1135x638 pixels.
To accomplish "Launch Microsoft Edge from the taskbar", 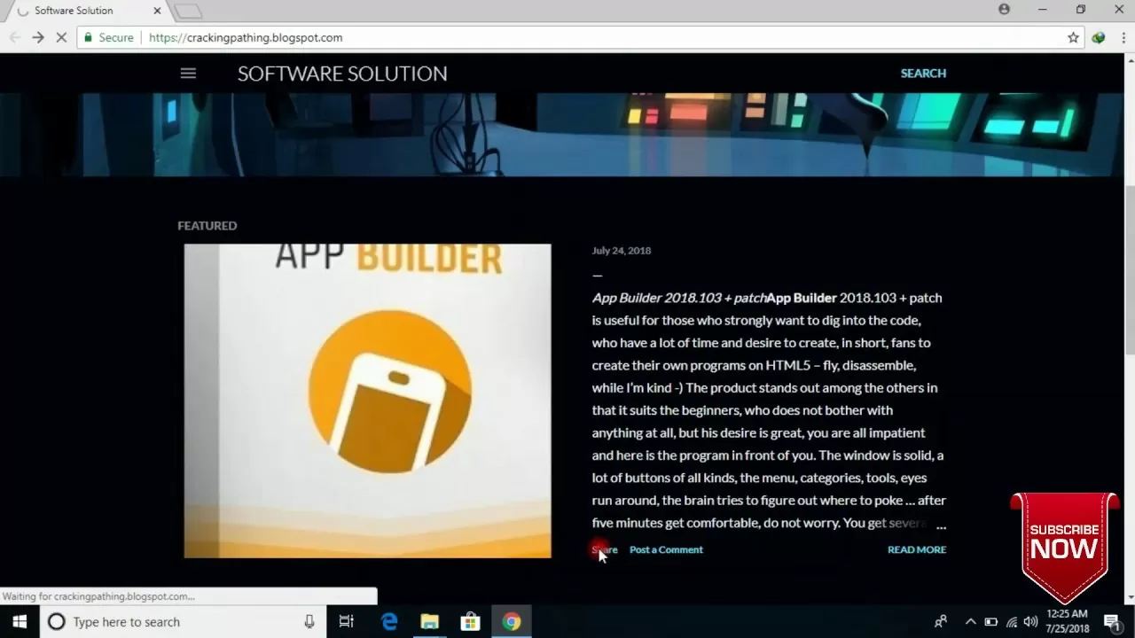I will click(x=389, y=622).
